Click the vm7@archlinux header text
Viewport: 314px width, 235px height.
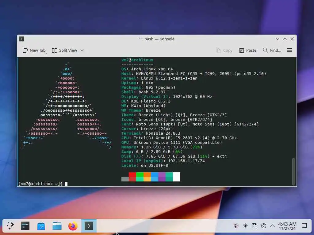pos(137,60)
